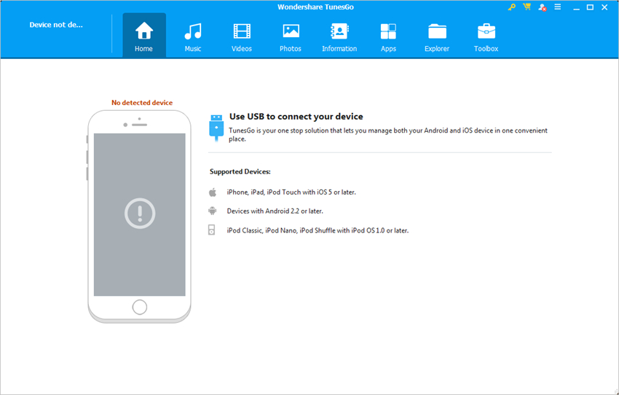Click the 'Device not de...' device selector

56,25
